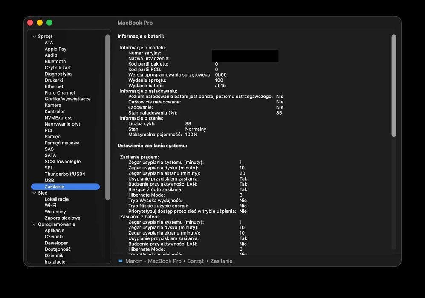Click firmware version value 0b00
This screenshot has height=298, width=425.
coord(221,74)
